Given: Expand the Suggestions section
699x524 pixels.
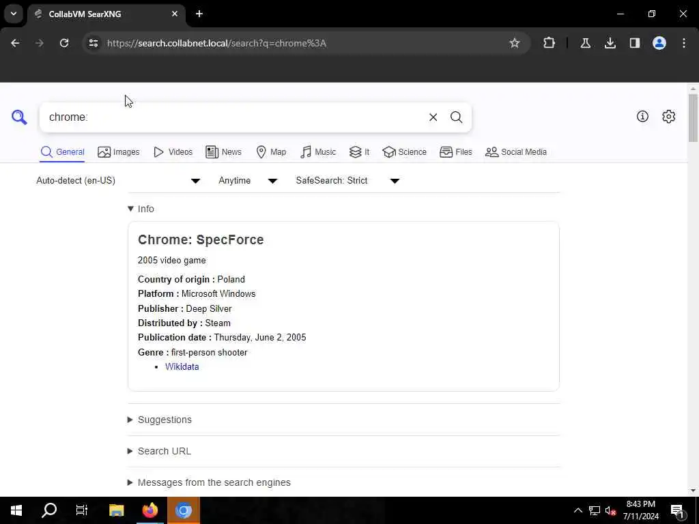Looking at the screenshot, I should coord(160,420).
